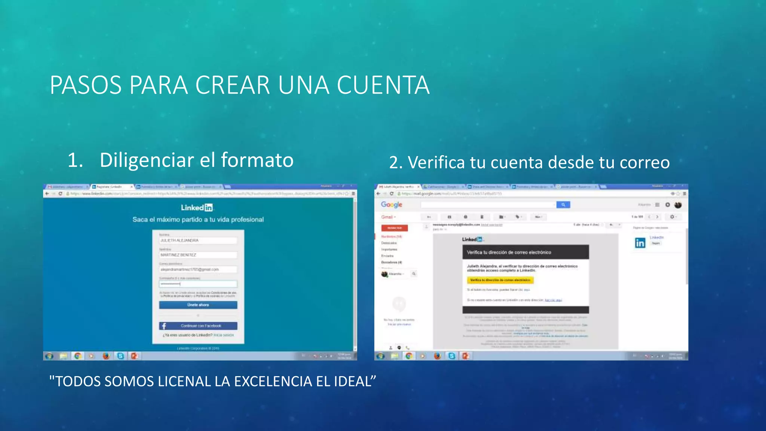Switch to Regístrate LinkedIn browser tab
The width and height of the screenshot is (766, 431).
(111, 186)
